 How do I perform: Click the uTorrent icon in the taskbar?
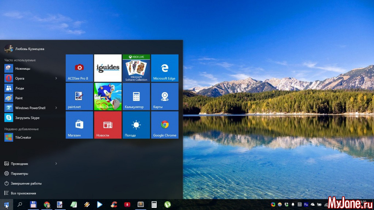167,205
